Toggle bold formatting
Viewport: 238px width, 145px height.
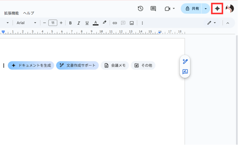tap(70, 23)
